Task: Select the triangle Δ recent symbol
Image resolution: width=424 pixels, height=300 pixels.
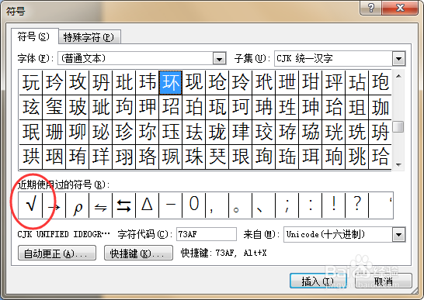Action: (x=147, y=205)
